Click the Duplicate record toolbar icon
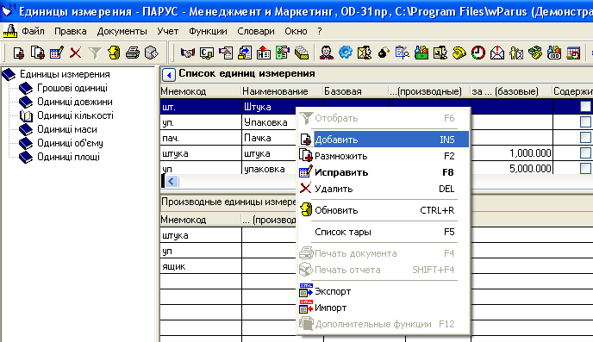The height and width of the screenshot is (342, 593). pyautogui.click(x=37, y=53)
